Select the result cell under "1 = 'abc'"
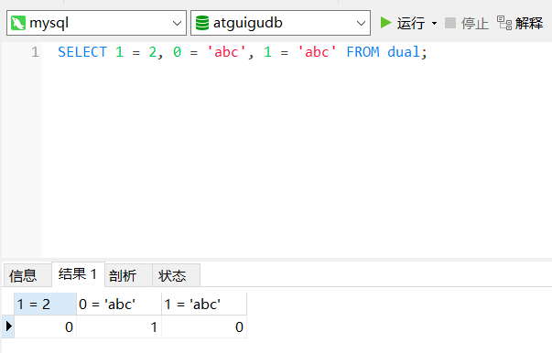The width and height of the screenshot is (552, 353). (x=204, y=327)
